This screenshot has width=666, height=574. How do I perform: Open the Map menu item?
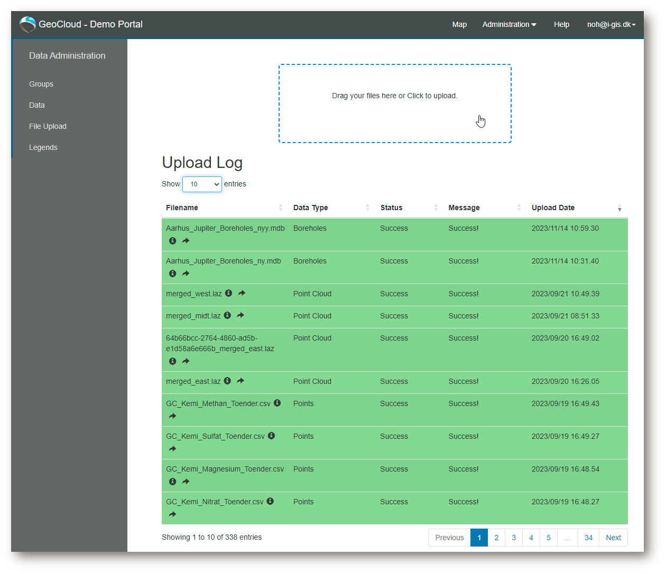tap(459, 24)
